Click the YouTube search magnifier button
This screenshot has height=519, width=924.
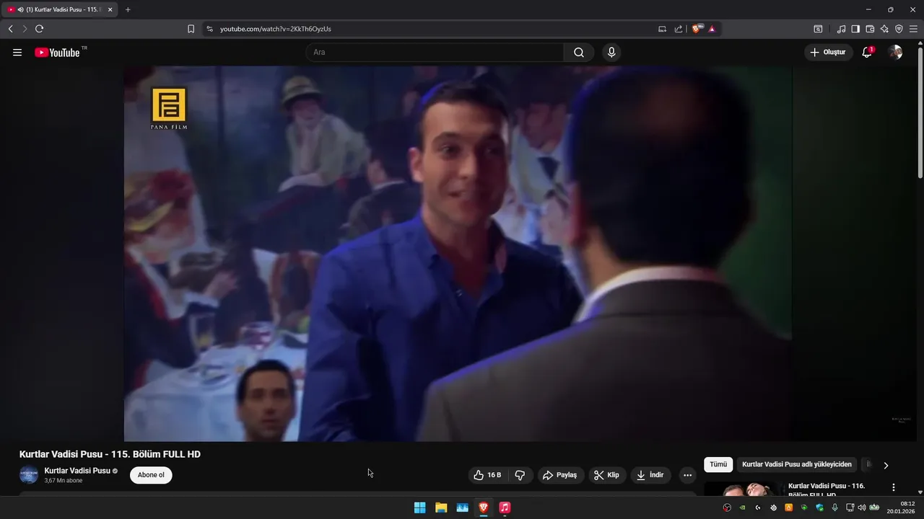coord(579,53)
